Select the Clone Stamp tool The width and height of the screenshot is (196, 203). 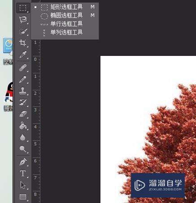click(x=23, y=91)
